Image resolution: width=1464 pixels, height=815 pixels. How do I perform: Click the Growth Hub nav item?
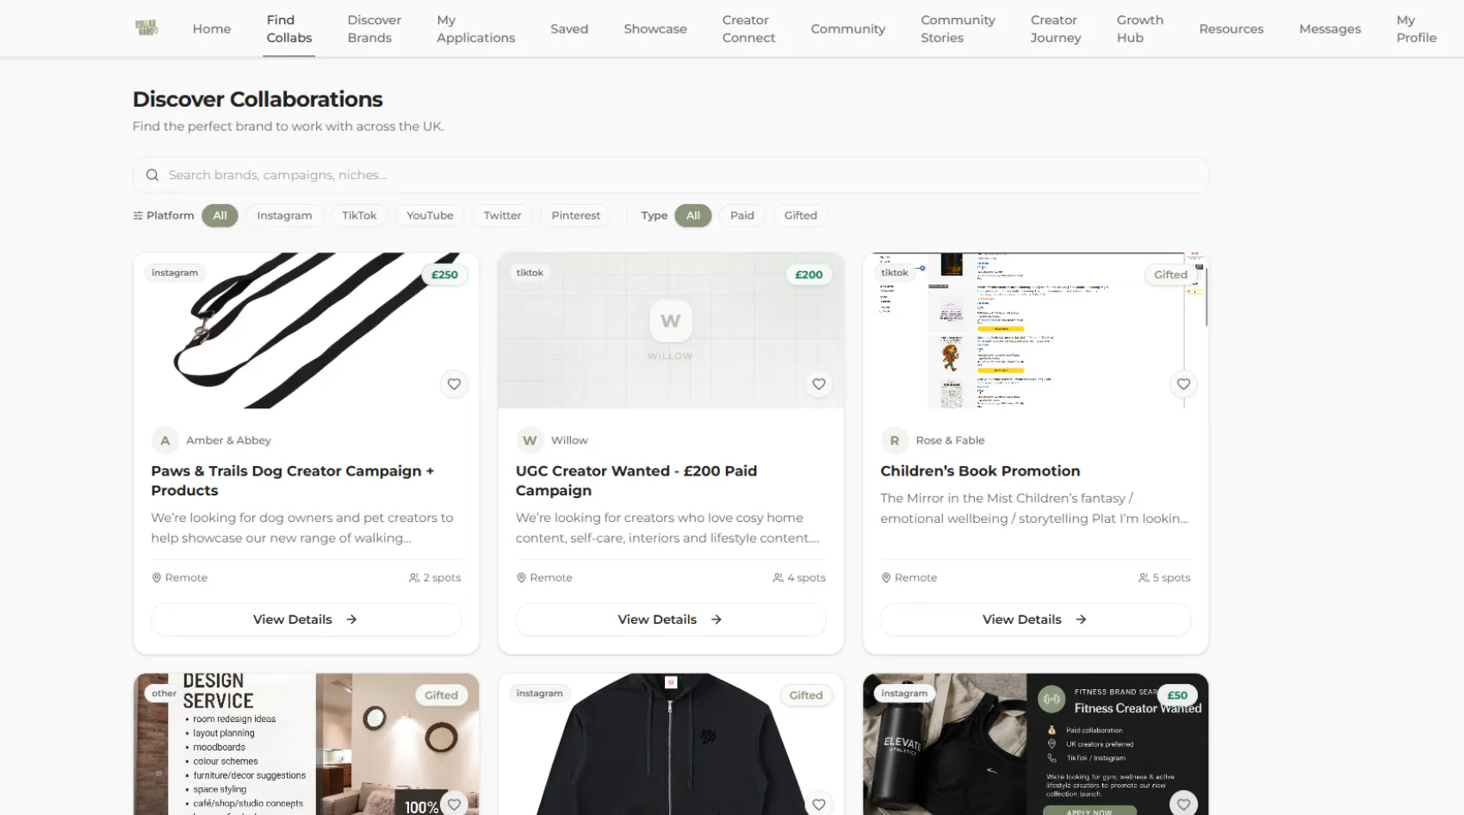click(1139, 28)
